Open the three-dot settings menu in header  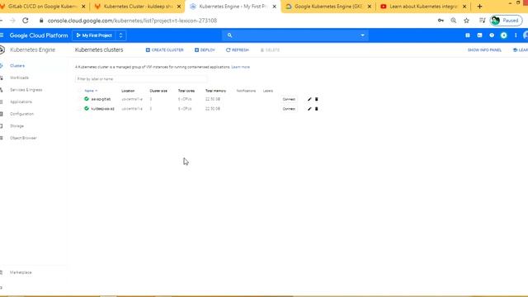[x=516, y=35]
